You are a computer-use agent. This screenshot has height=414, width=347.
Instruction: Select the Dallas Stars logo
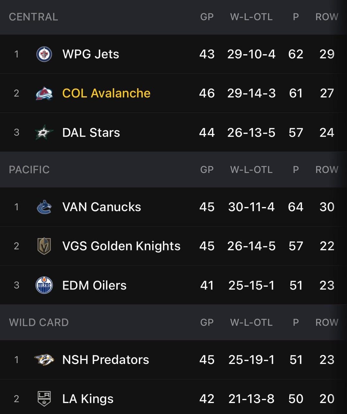click(x=44, y=133)
